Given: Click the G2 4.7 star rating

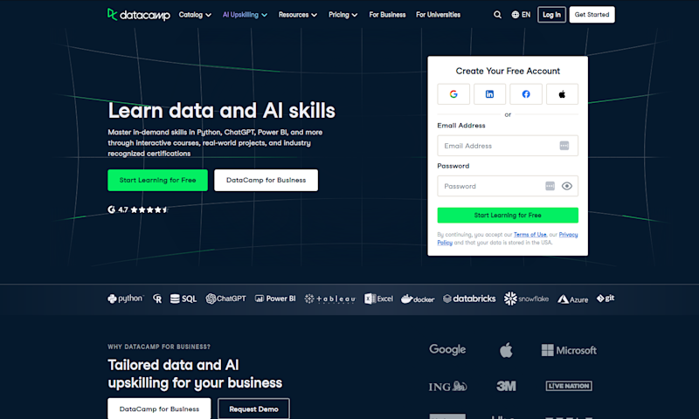Looking at the screenshot, I should click(138, 209).
